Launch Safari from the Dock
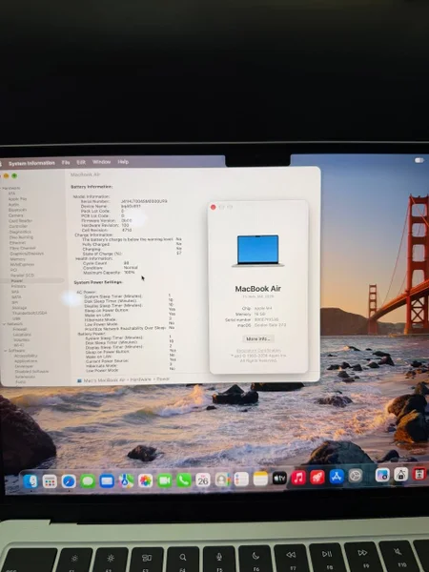 (x=69, y=481)
